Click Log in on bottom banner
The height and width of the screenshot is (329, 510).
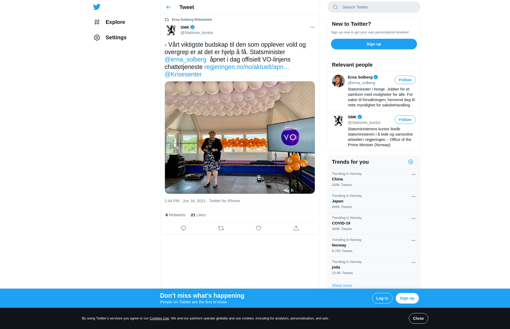382,298
